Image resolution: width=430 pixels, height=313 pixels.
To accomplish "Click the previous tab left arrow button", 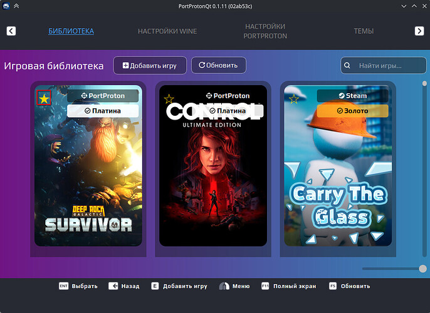I will 11,31.
